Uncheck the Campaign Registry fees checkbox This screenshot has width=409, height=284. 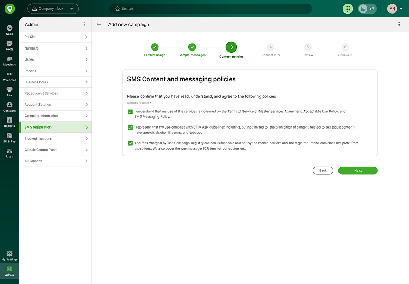(130, 143)
